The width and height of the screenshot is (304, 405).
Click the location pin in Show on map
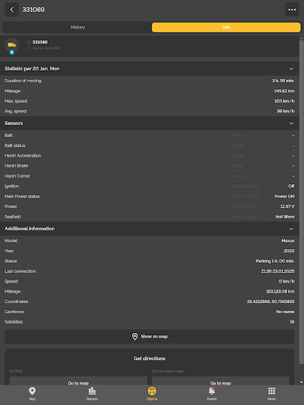(135, 336)
